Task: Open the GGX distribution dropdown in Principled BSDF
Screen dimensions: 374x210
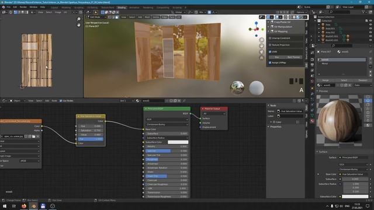Action: click(167, 120)
